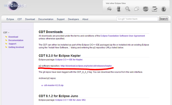
Task: Click arrow bullet beside sidebar Download
Action: click(x=6, y=37)
